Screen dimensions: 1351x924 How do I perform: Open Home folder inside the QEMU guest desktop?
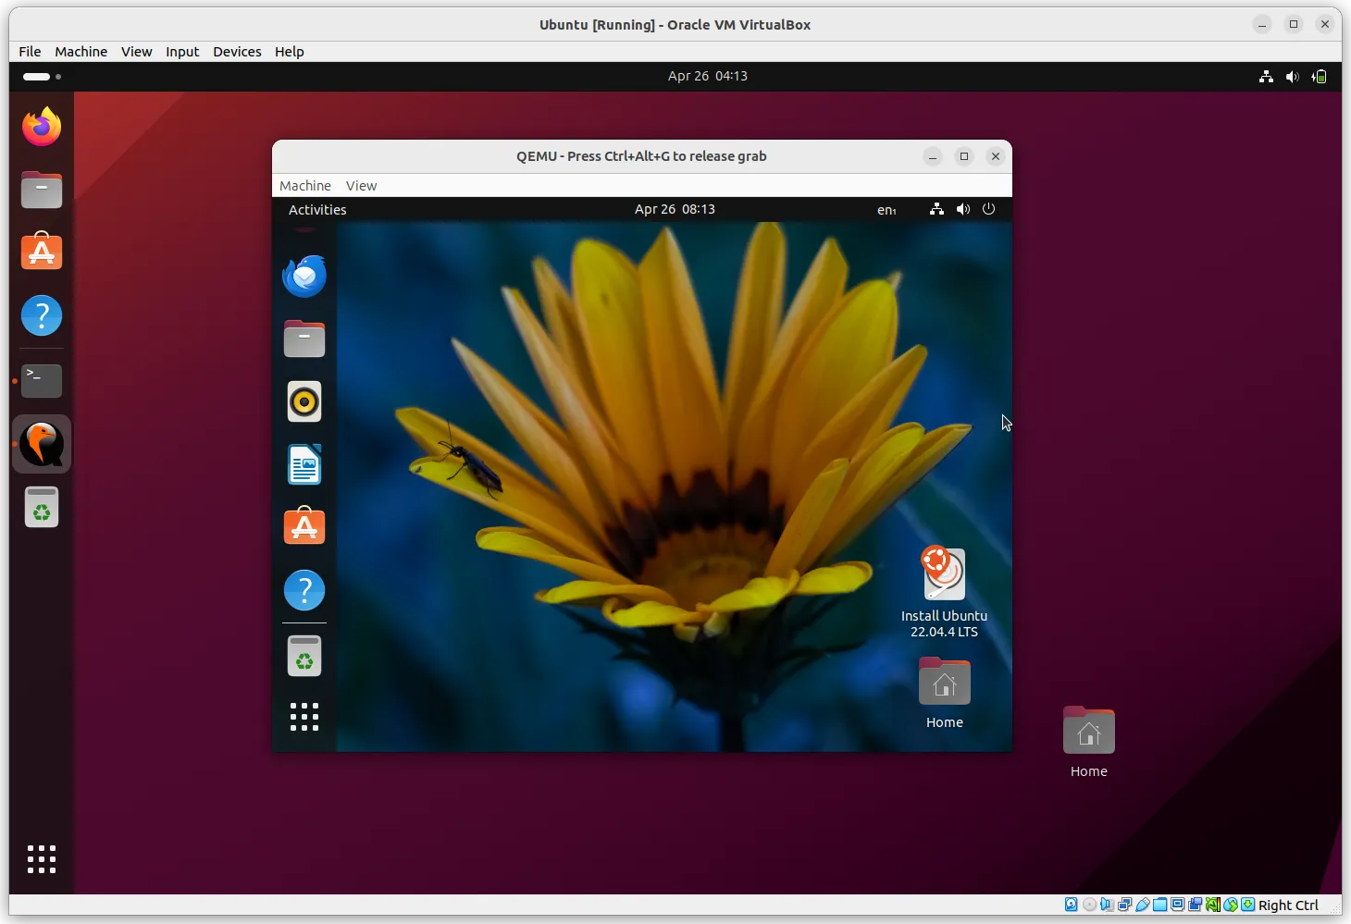tap(945, 693)
